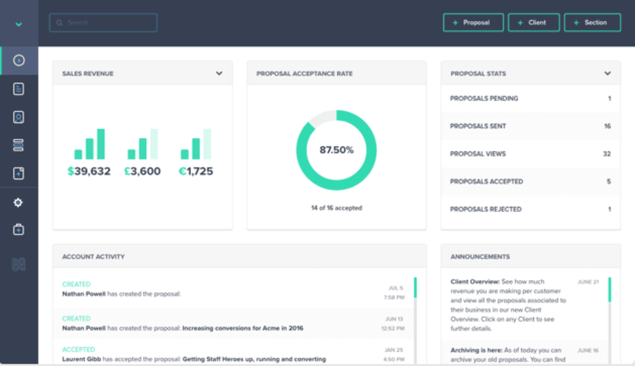Open the account switcher chevron top-left

pos(19,24)
